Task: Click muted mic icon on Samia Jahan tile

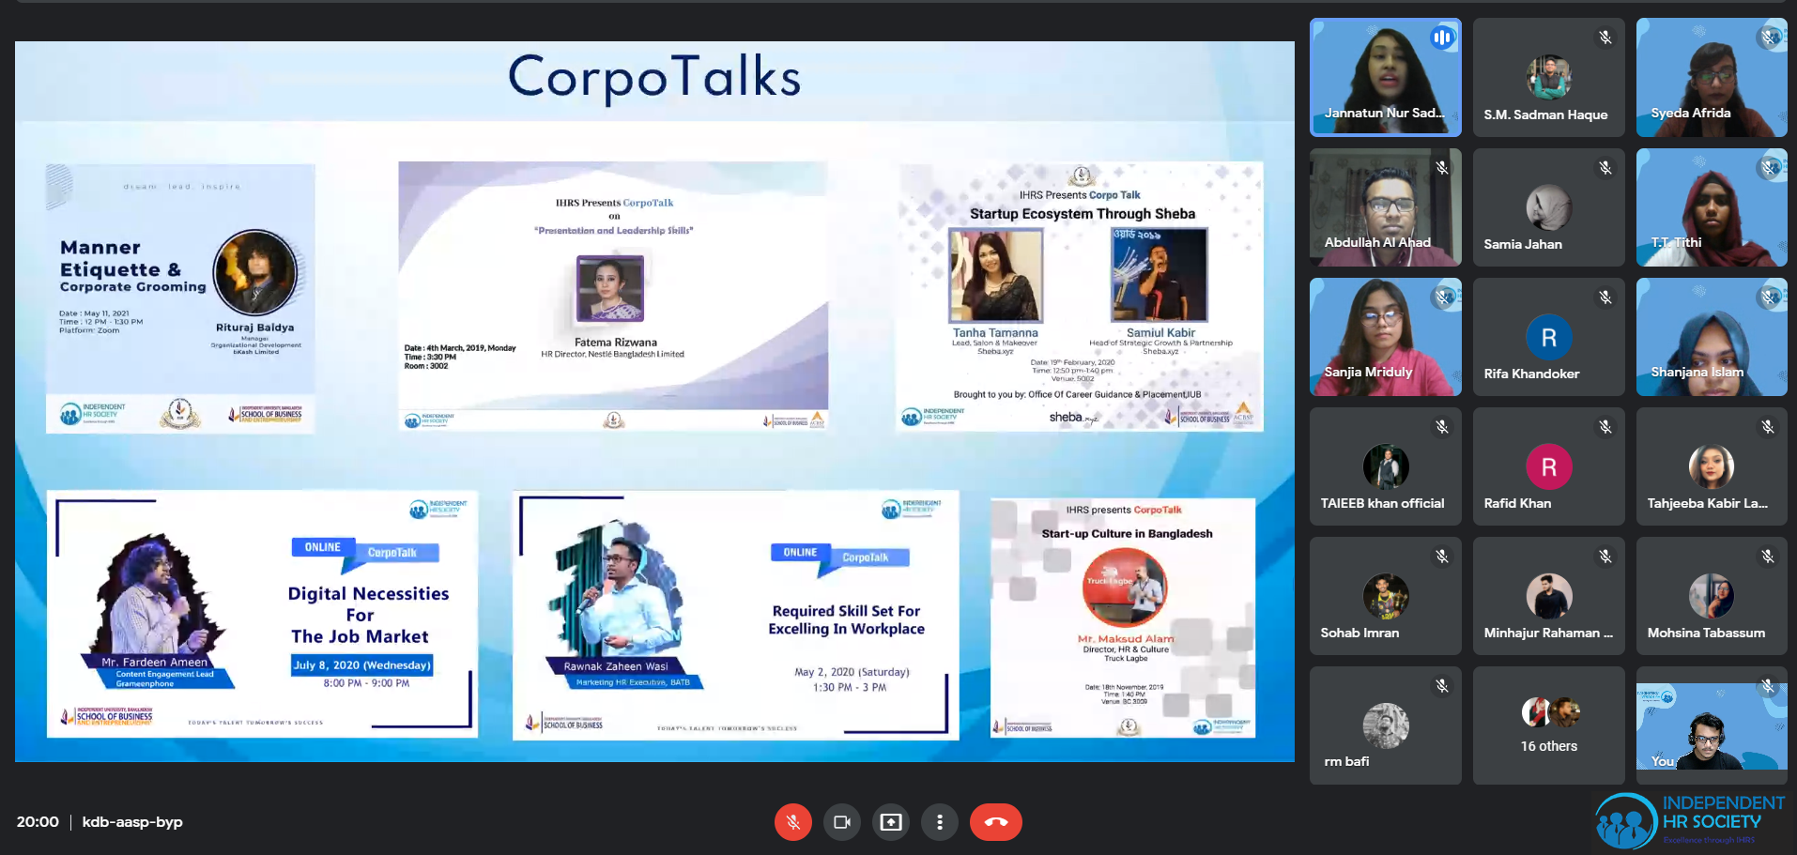Action: (x=1605, y=167)
